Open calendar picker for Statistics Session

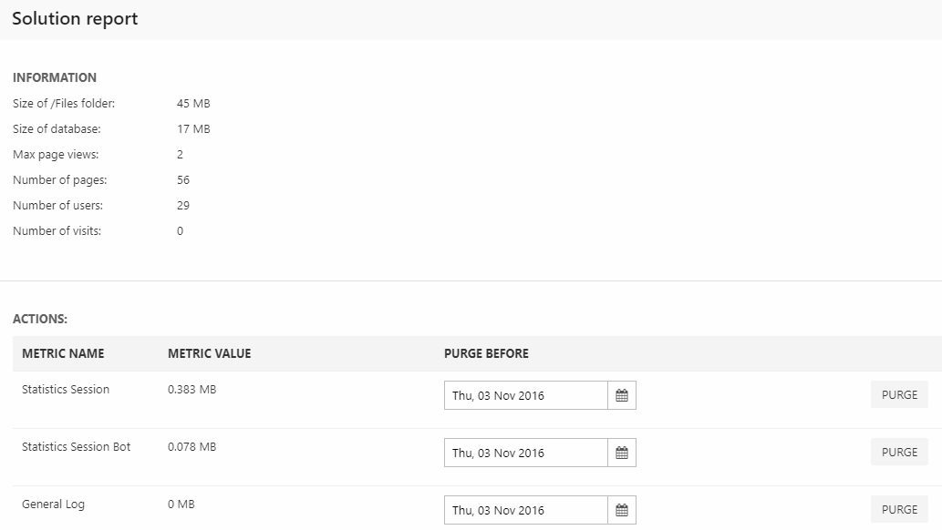click(x=622, y=395)
